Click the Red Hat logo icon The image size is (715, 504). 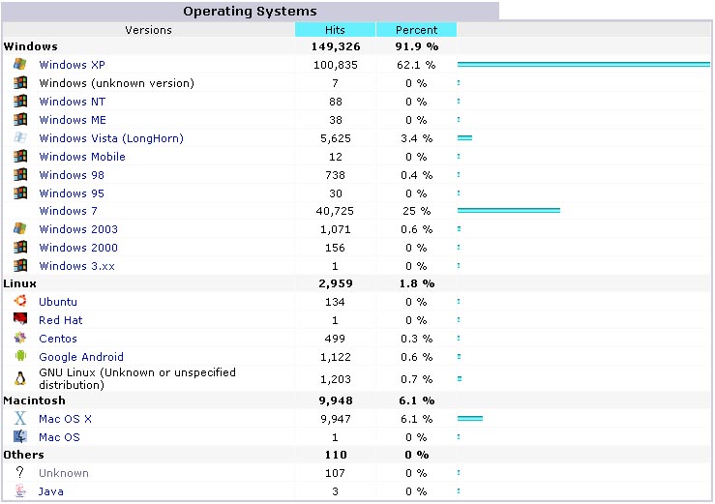pos(20,319)
